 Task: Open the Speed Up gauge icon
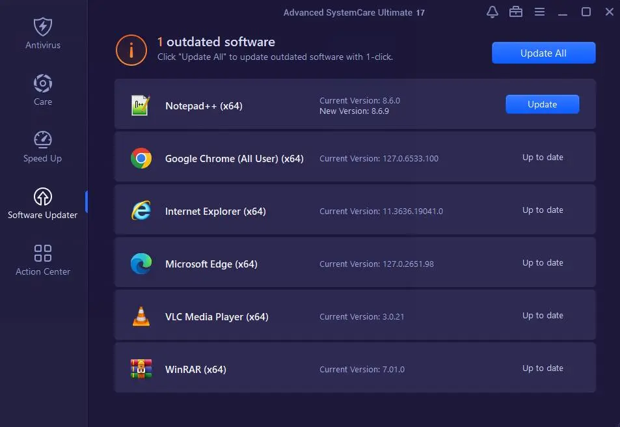click(42, 140)
